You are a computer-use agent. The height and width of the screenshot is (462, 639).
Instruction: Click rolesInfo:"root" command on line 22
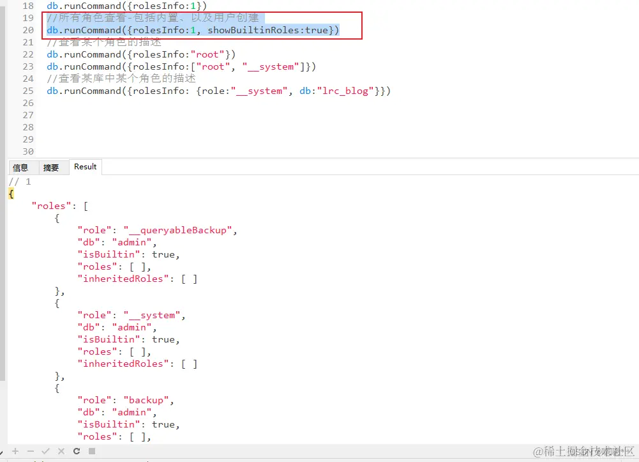pyautogui.click(x=141, y=55)
